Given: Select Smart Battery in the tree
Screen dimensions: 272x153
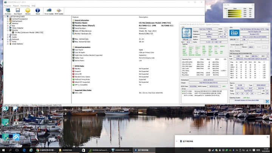Looking at the screenshot, I should tap(17, 44).
